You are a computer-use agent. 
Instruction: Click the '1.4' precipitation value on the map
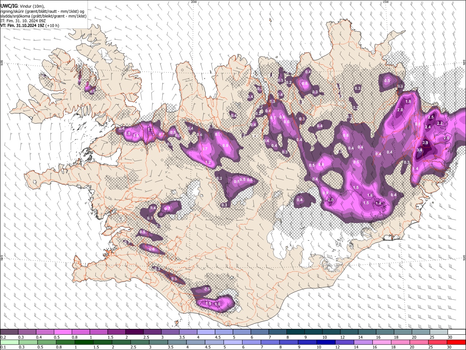(415, 168)
